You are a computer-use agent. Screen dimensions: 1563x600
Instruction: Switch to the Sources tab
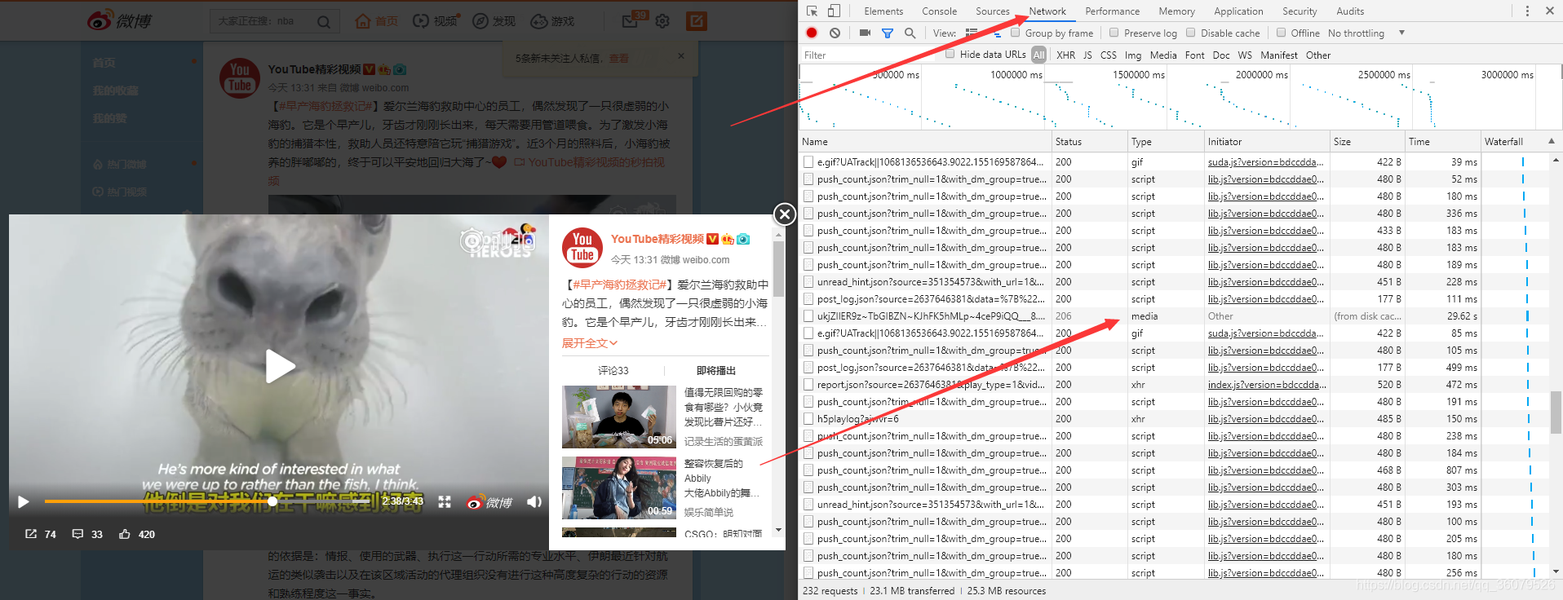point(992,11)
